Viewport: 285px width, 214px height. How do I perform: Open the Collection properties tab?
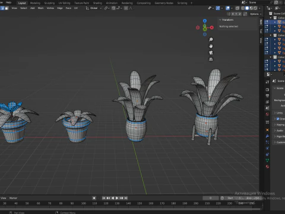pos(267,122)
